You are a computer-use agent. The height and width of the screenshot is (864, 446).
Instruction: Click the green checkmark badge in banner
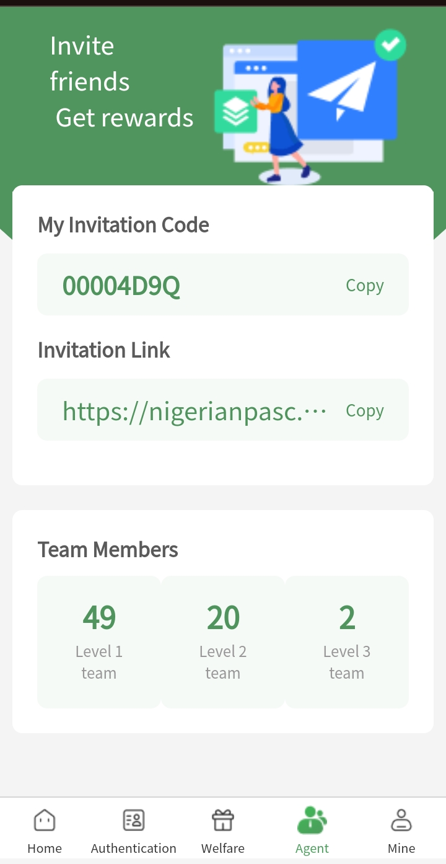point(390,45)
